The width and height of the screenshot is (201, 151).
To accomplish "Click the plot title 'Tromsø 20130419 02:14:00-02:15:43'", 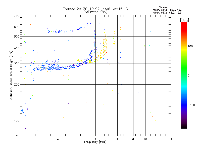I will [95, 9].
